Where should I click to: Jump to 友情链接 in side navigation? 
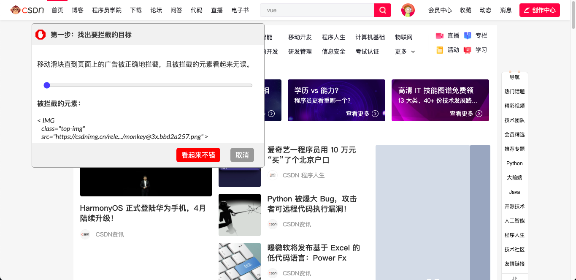(x=514, y=264)
